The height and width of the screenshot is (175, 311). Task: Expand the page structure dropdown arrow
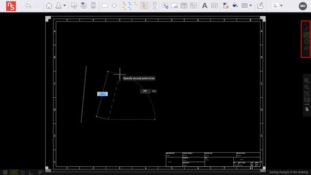pos(281,5)
